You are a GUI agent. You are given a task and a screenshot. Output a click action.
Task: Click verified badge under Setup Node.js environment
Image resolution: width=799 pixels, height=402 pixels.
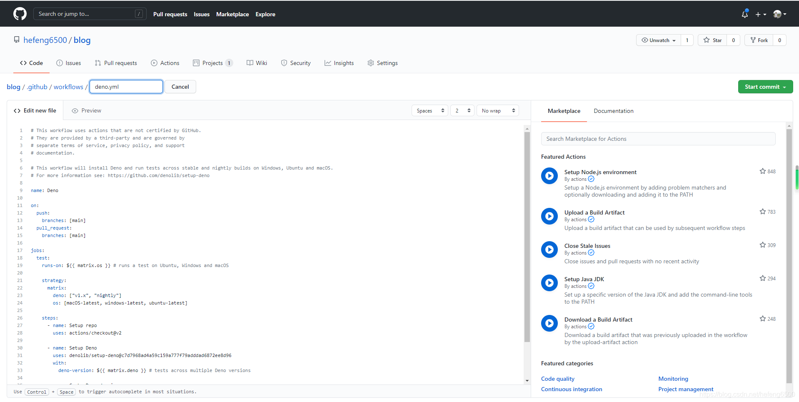click(591, 179)
